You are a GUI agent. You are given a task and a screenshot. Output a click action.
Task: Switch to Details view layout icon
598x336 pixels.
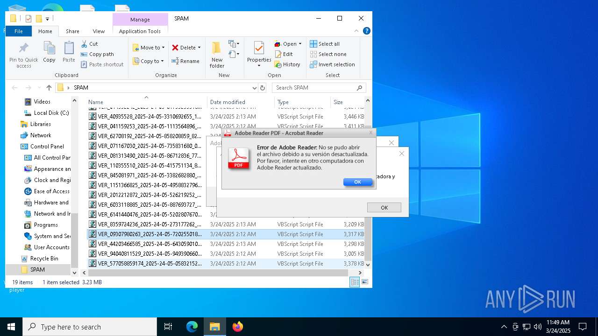(x=355, y=282)
